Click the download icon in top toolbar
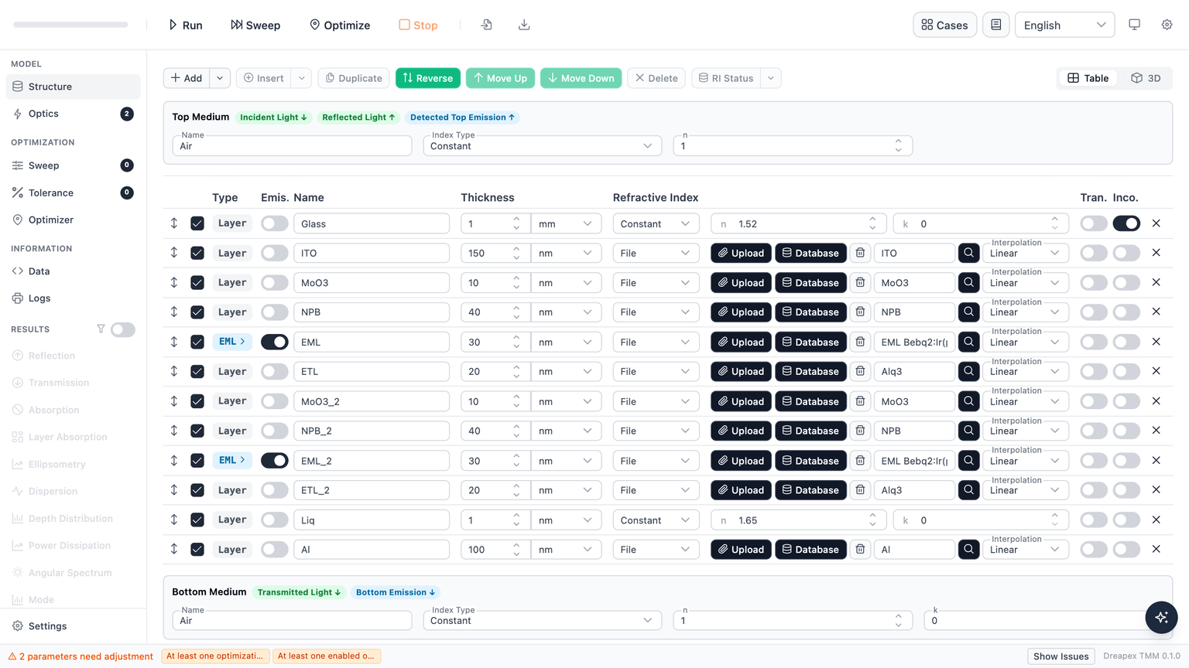This screenshot has height=668, width=1189. [524, 25]
